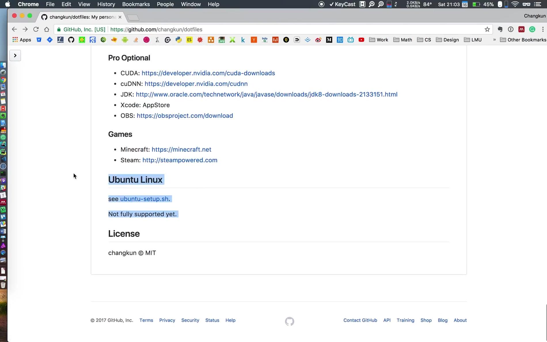The image size is (547, 342).
Task: Open the GitHub bookmark icon
Action: coord(71,40)
